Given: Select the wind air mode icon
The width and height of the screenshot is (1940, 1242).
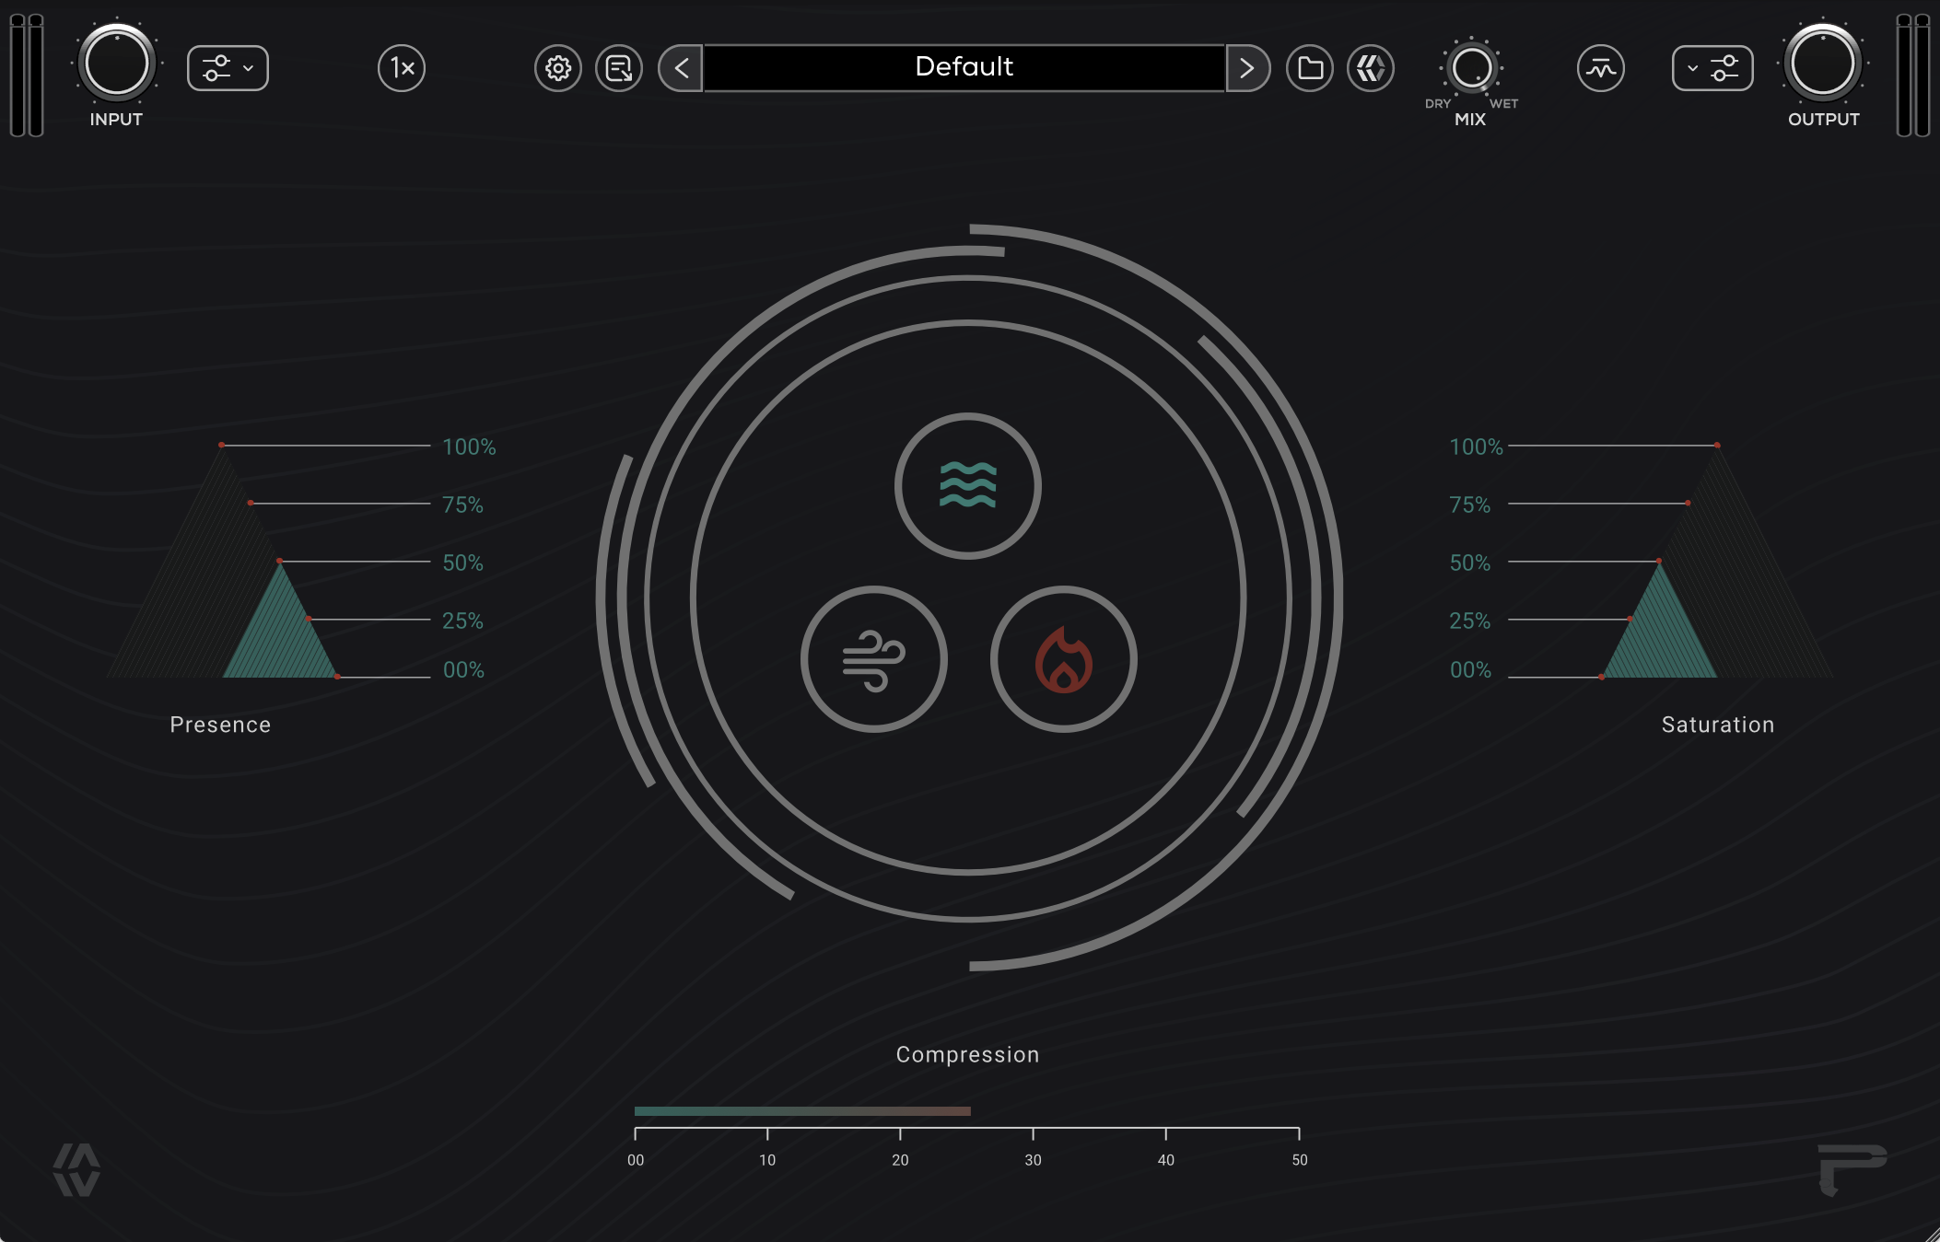Looking at the screenshot, I should point(874,659).
